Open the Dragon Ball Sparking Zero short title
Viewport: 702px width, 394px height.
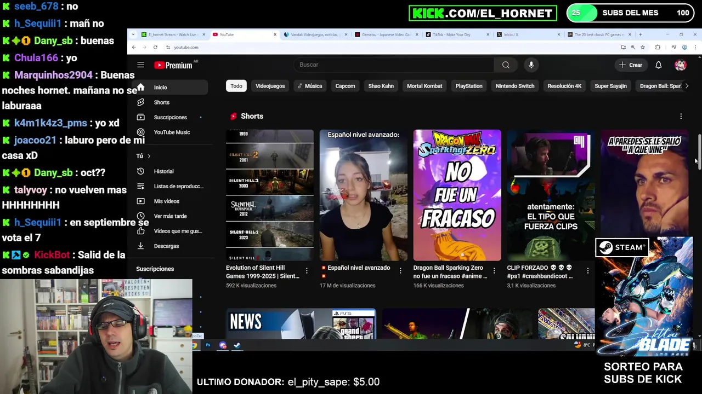(450, 272)
